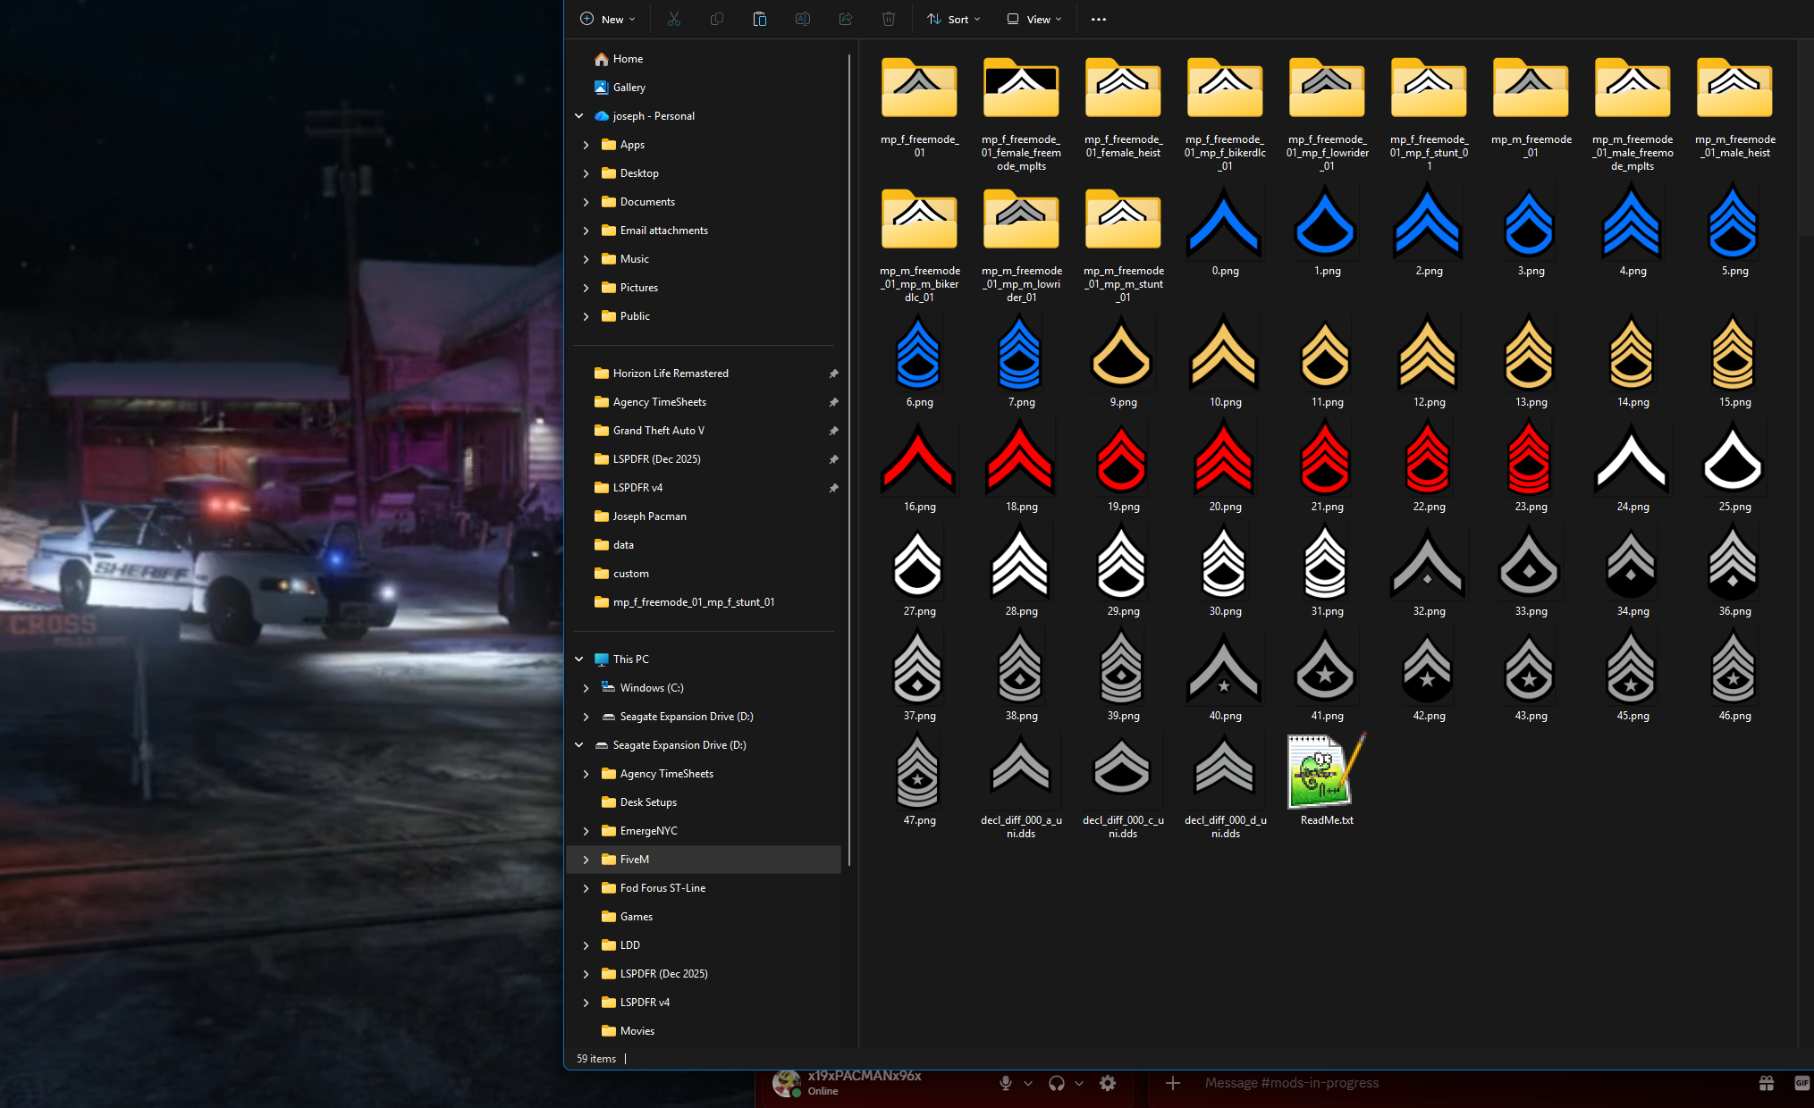Collapse the This PC tree node

pyautogui.click(x=579, y=659)
